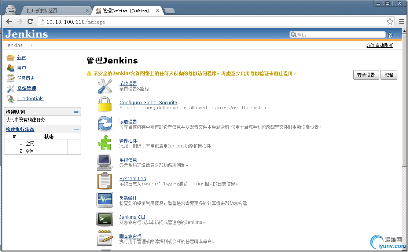Click the 忽略 button

click(389, 75)
